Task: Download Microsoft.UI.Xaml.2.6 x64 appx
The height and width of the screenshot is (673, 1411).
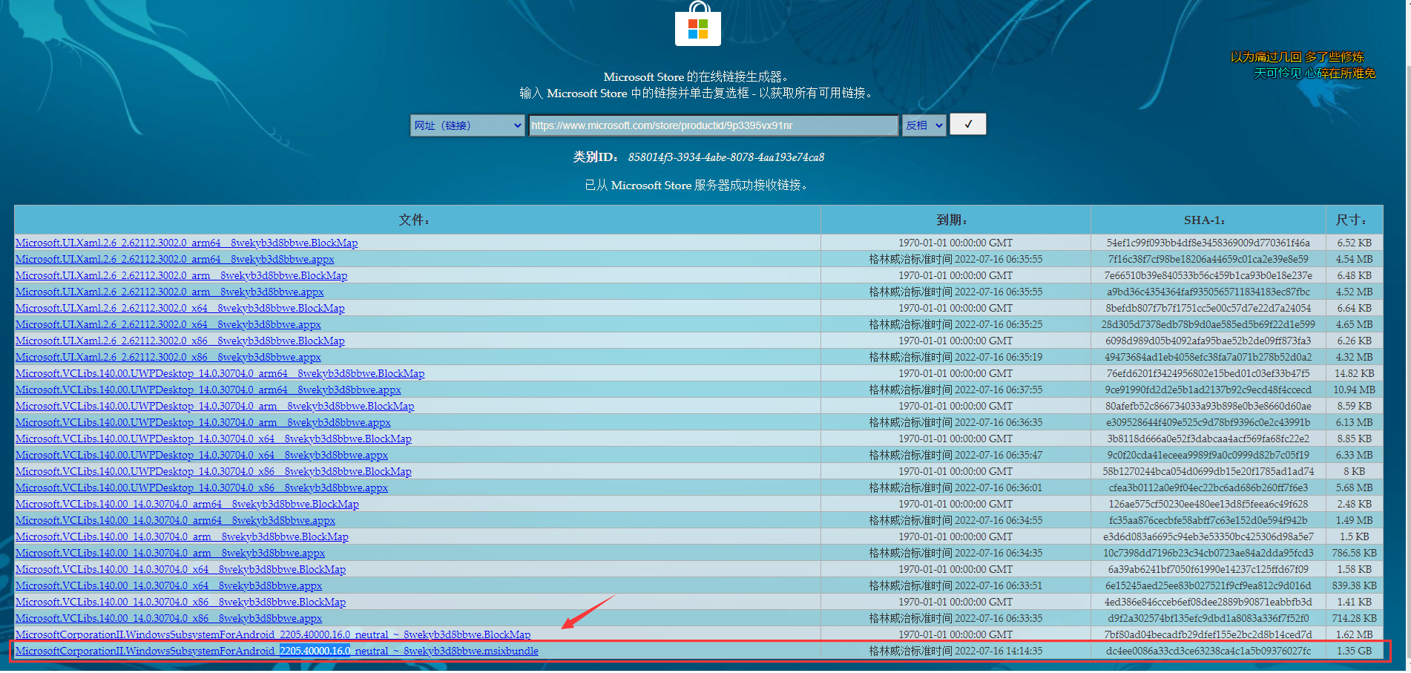Action: 168,324
